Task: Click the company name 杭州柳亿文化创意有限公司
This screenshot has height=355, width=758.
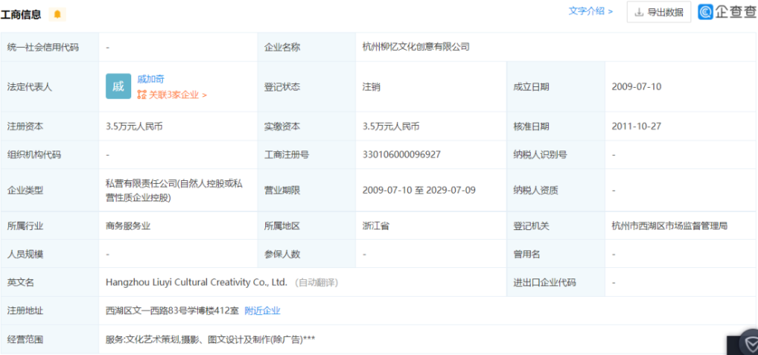Action: pyautogui.click(x=416, y=47)
